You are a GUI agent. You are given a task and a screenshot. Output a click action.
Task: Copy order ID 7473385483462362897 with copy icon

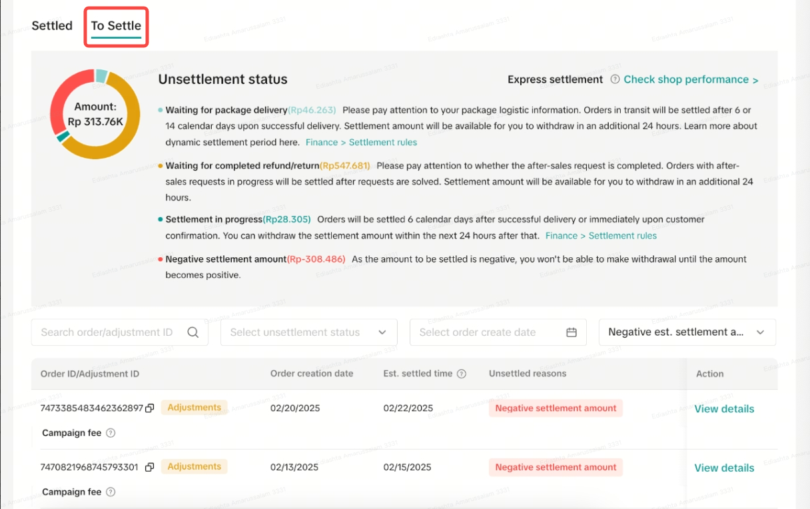150,408
